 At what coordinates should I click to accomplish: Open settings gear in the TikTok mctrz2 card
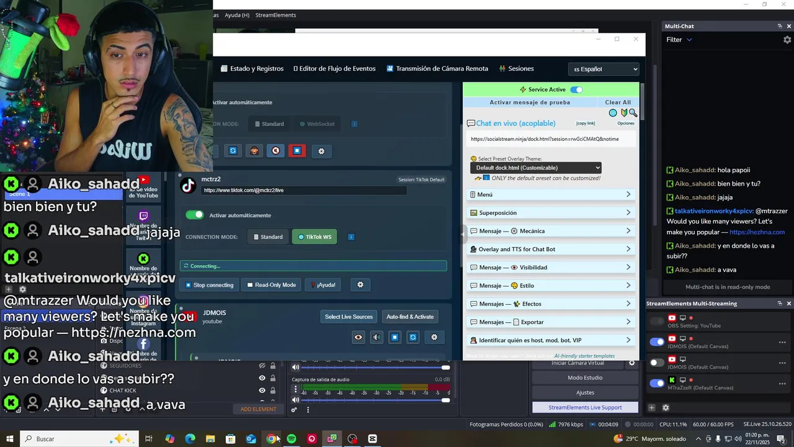coord(360,285)
